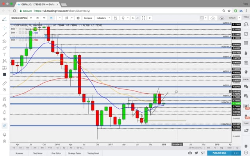This screenshot has height=156, width=250.
Task: Activate the ruler measure tool
Action: point(4,83)
